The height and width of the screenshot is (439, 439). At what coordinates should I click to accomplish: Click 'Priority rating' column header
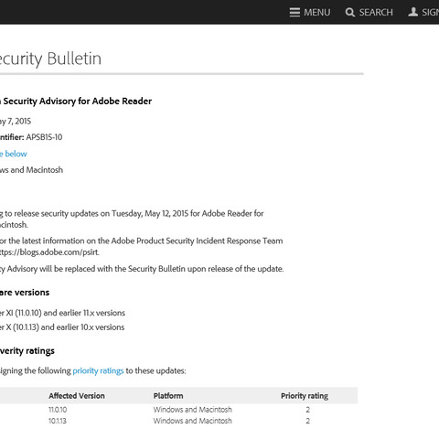[305, 396]
